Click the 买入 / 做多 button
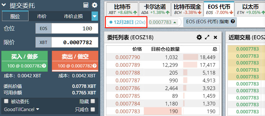This screenshot has width=265, height=116. 25,61
